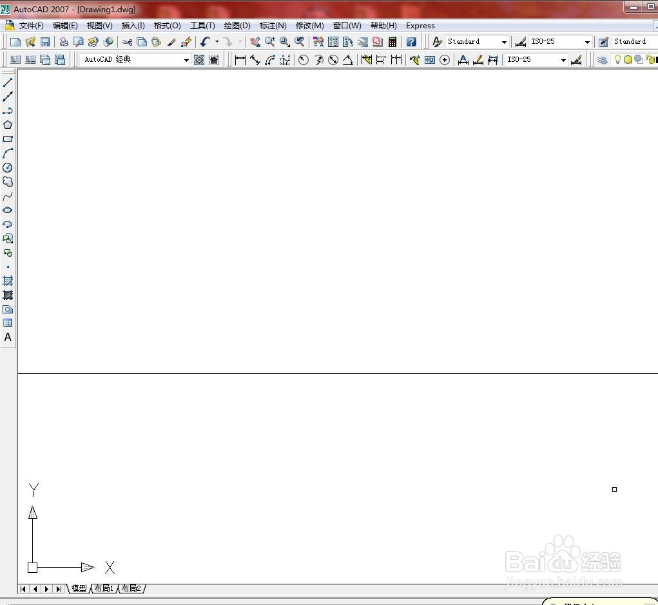Viewport: 658px width, 605px height.
Task: Select the Circle tool
Action: coord(8,167)
